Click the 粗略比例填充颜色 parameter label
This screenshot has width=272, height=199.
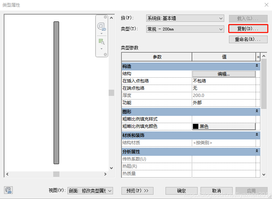[140, 126]
